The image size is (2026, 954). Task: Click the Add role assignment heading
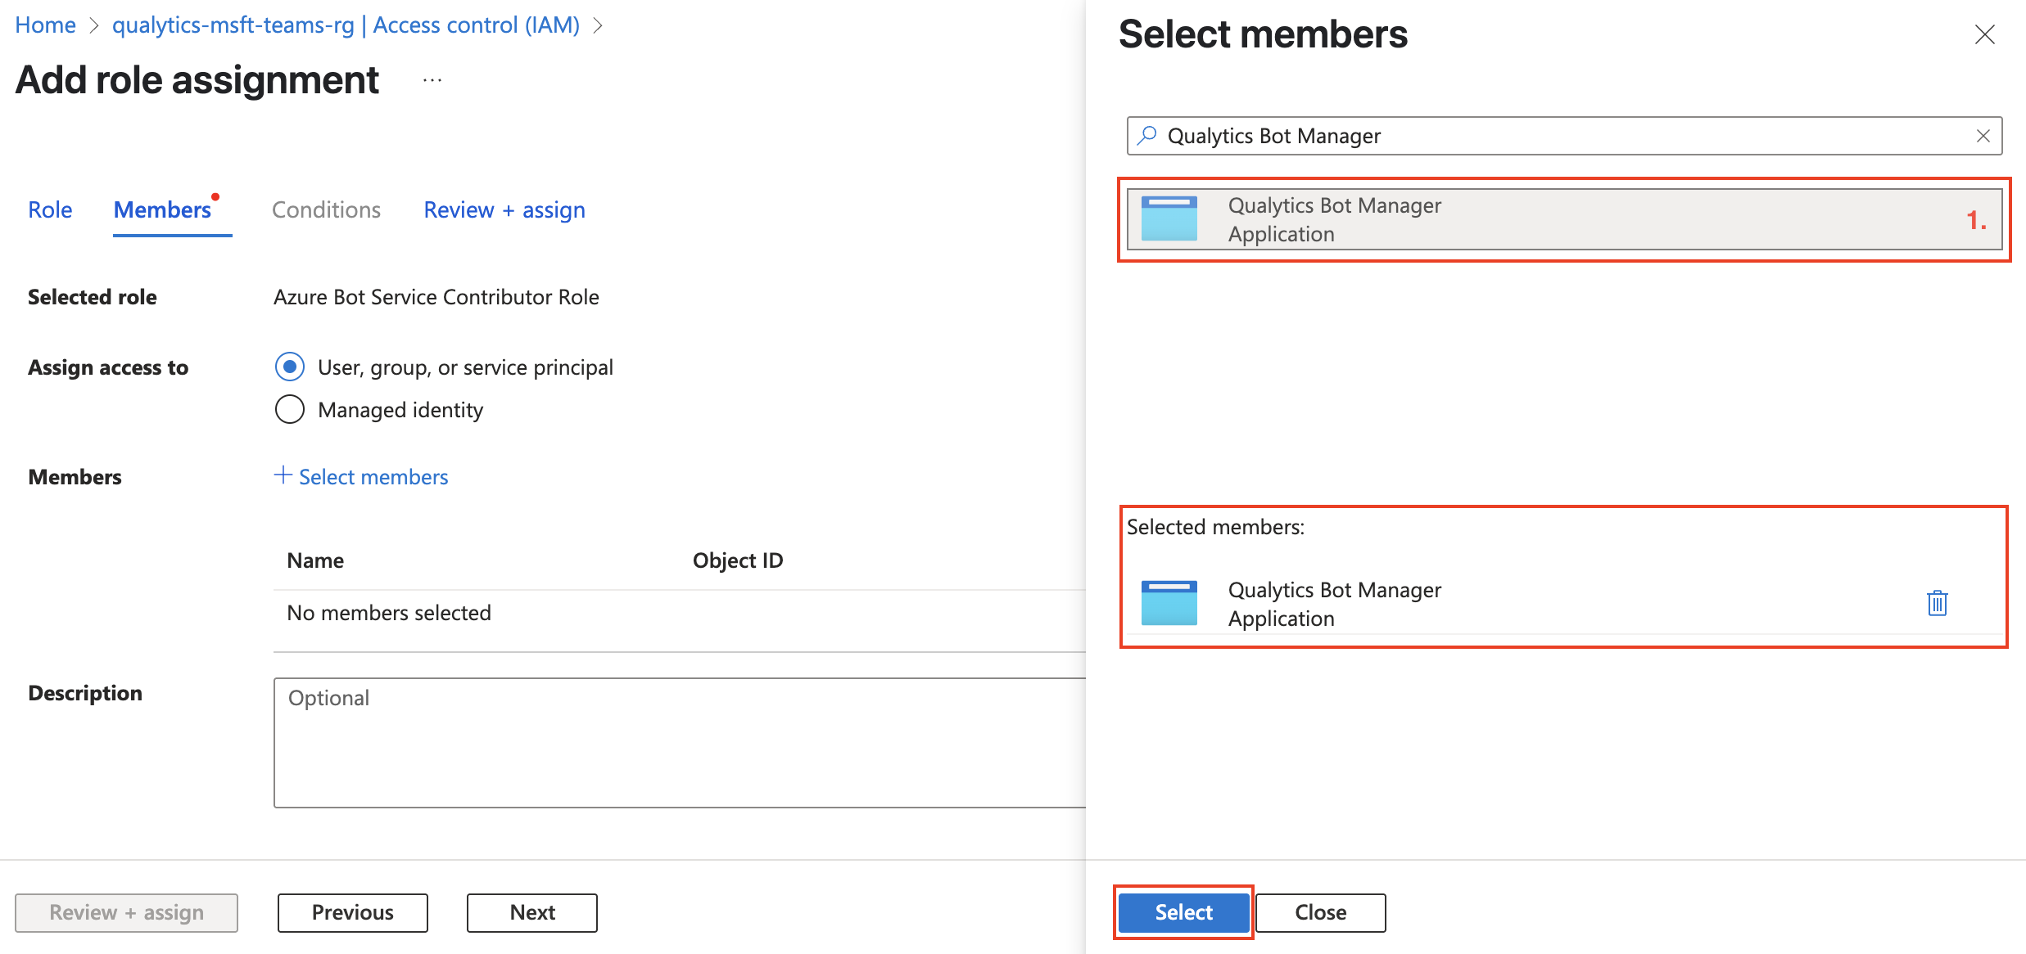pos(197,80)
